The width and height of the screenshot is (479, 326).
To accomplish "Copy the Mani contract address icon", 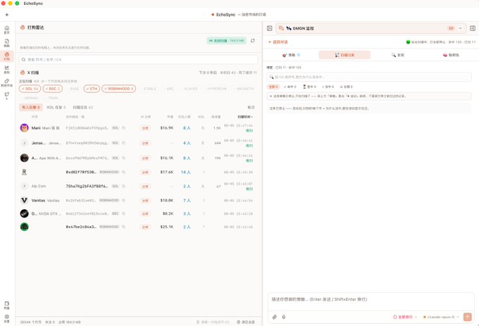I will 124,128.
